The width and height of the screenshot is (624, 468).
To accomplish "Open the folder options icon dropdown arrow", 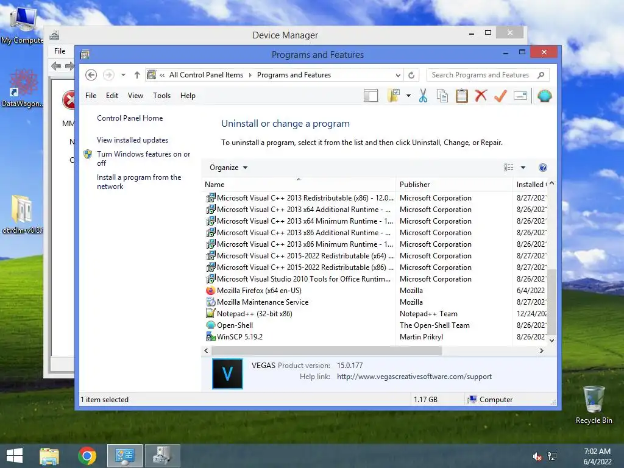I will pyautogui.click(x=408, y=96).
